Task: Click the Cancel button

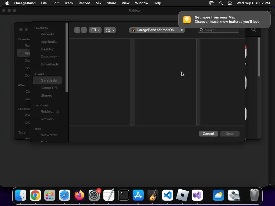Action: point(208,134)
